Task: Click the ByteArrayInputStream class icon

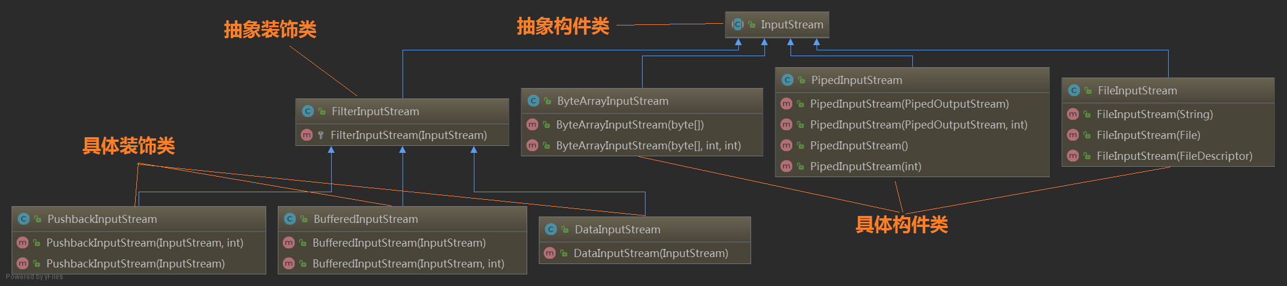Action: coord(534,101)
